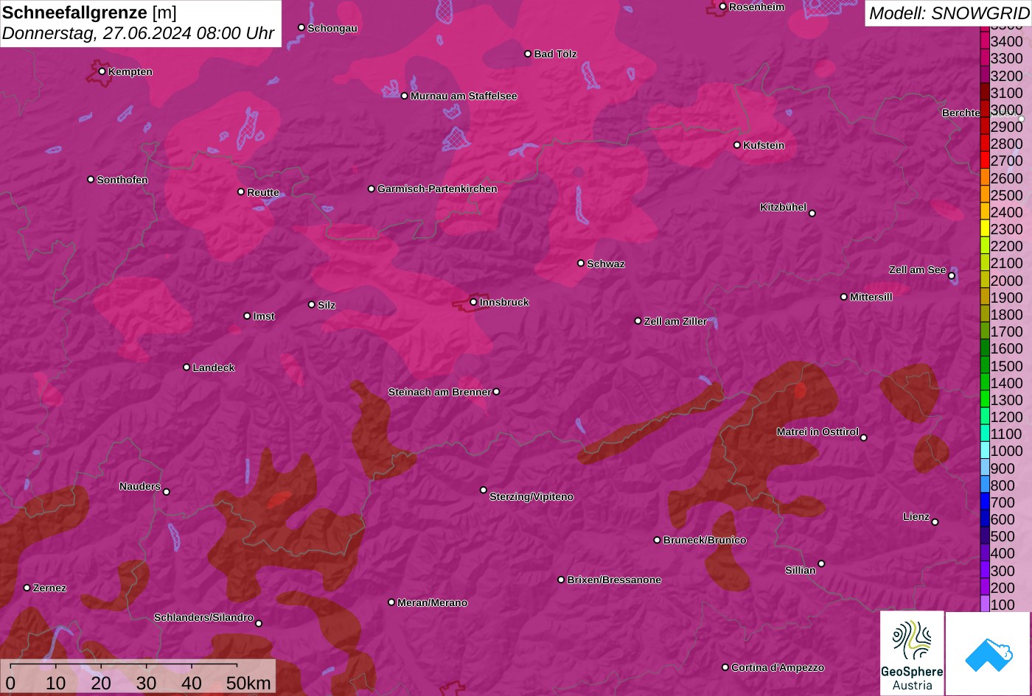Click the Nauders town label
Viewport: 1032px width, 696px height.
coord(140,486)
